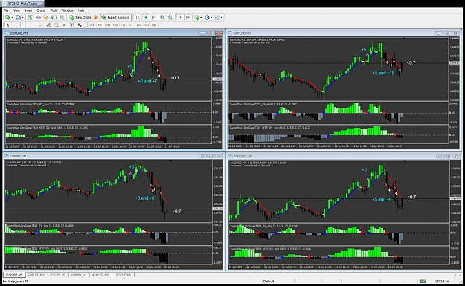Select the Trendline drawing tool
The width and height of the screenshot is (465, 286).
[x=41, y=25]
